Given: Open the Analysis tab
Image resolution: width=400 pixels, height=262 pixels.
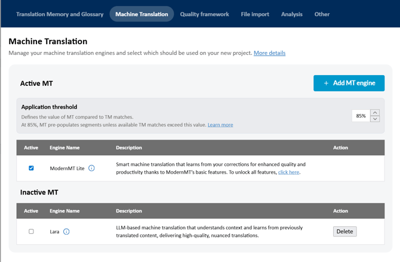Looking at the screenshot, I should 291,14.
